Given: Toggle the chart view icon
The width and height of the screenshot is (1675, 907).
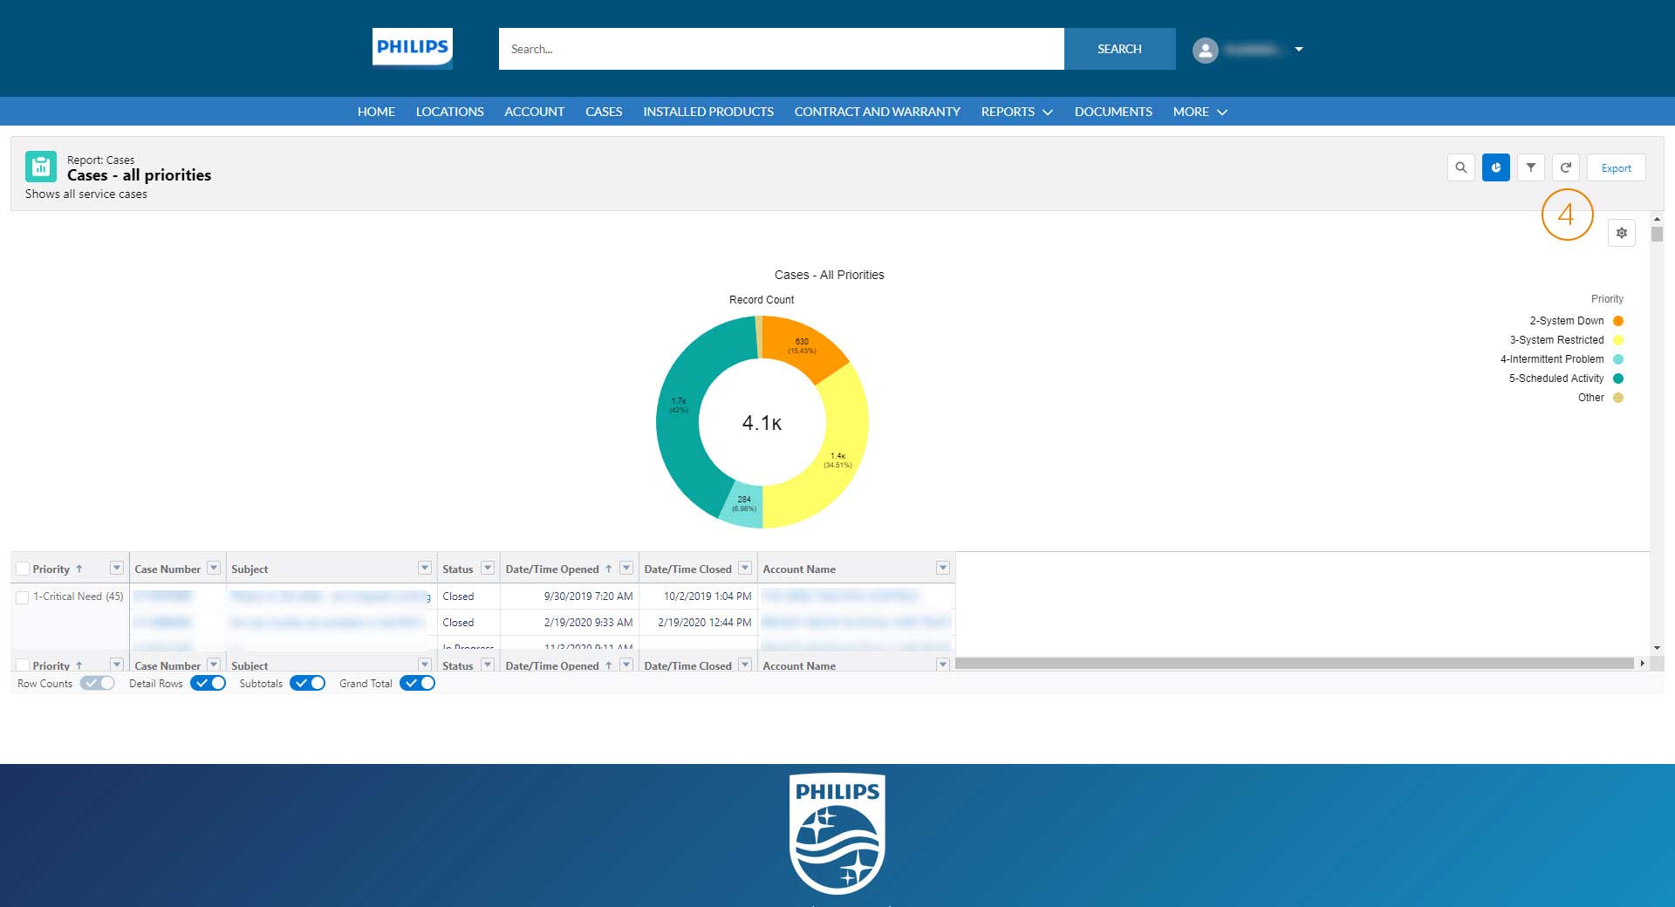Looking at the screenshot, I should click(x=1495, y=167).
